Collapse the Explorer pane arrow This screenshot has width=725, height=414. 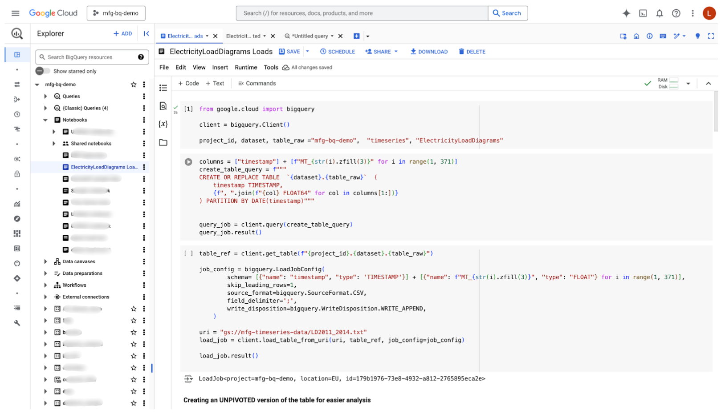(x=146, y=33)
